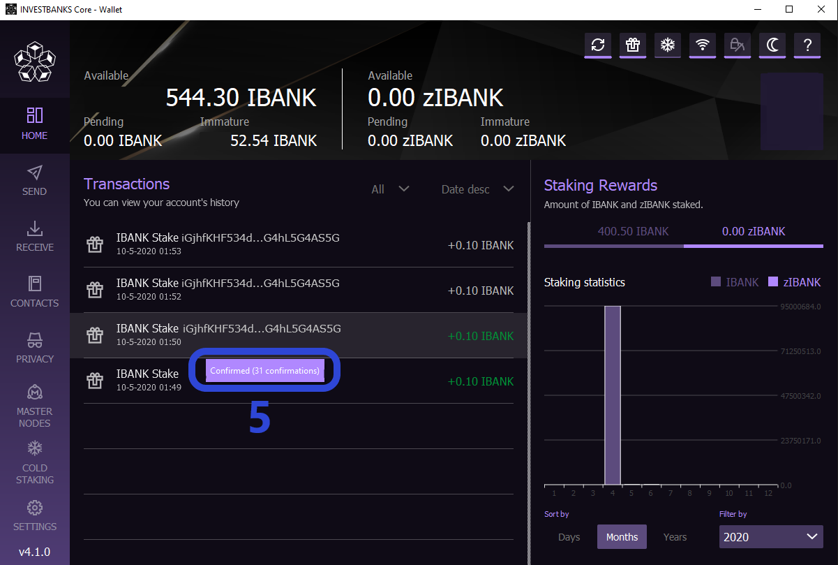Sort staking statistics by Months

(x=622, y=537)
